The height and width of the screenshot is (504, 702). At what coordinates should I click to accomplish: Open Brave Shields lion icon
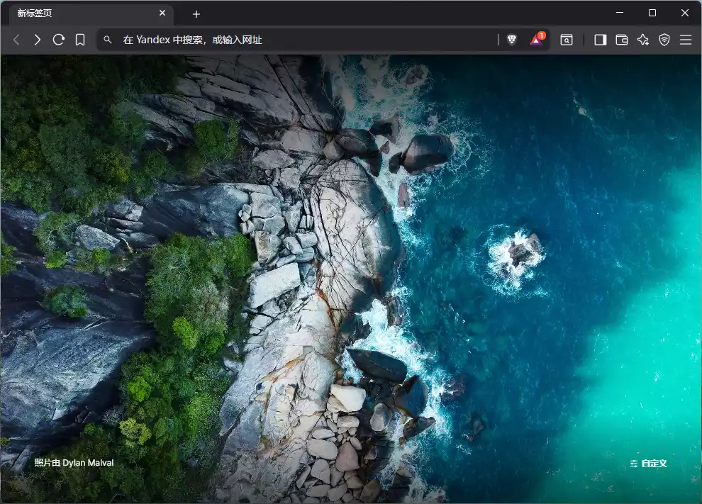(512, 40)
